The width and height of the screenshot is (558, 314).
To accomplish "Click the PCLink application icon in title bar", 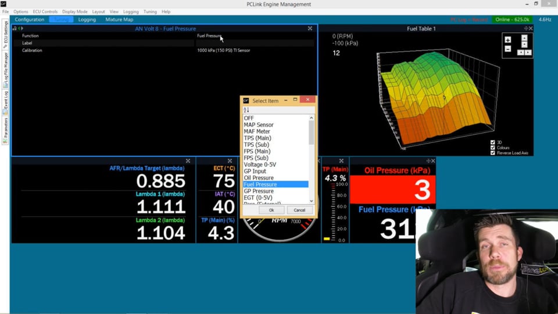I will [3, 4].
